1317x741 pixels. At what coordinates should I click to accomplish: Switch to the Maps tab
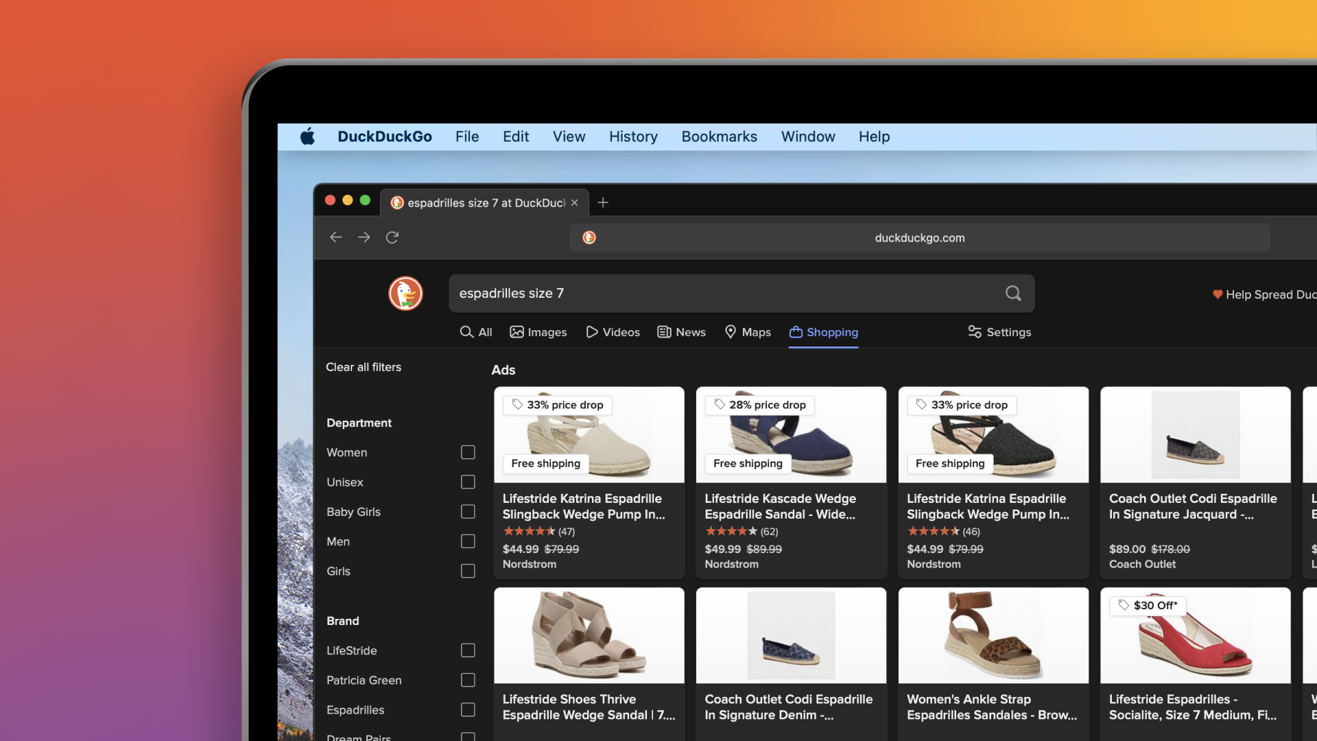click(x=748, y=332)
